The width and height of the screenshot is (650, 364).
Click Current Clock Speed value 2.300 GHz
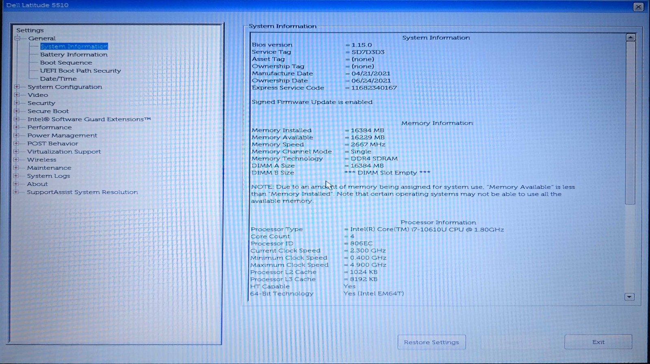point(368,251)
